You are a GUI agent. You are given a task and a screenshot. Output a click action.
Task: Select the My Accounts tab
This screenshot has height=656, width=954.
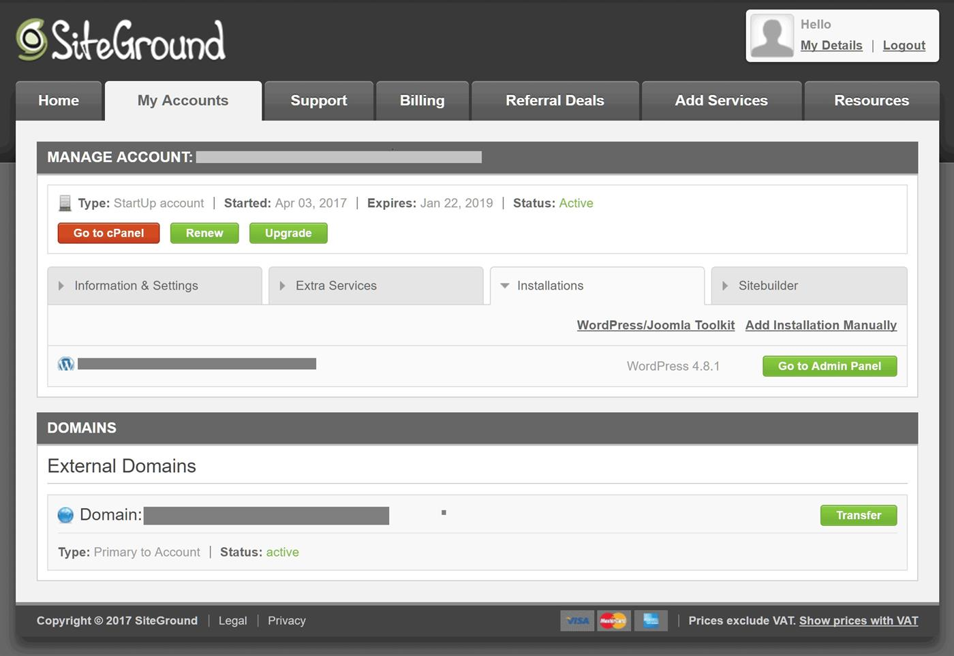[183, 101]
